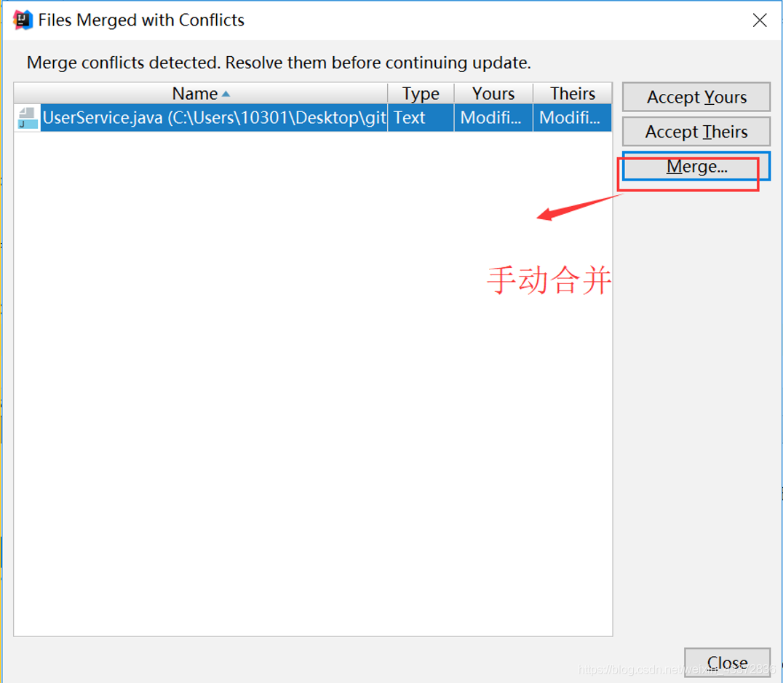The width and height of the screenshot is (783, 683).
Task: Click the Text type cell
Action: [421, 118]
